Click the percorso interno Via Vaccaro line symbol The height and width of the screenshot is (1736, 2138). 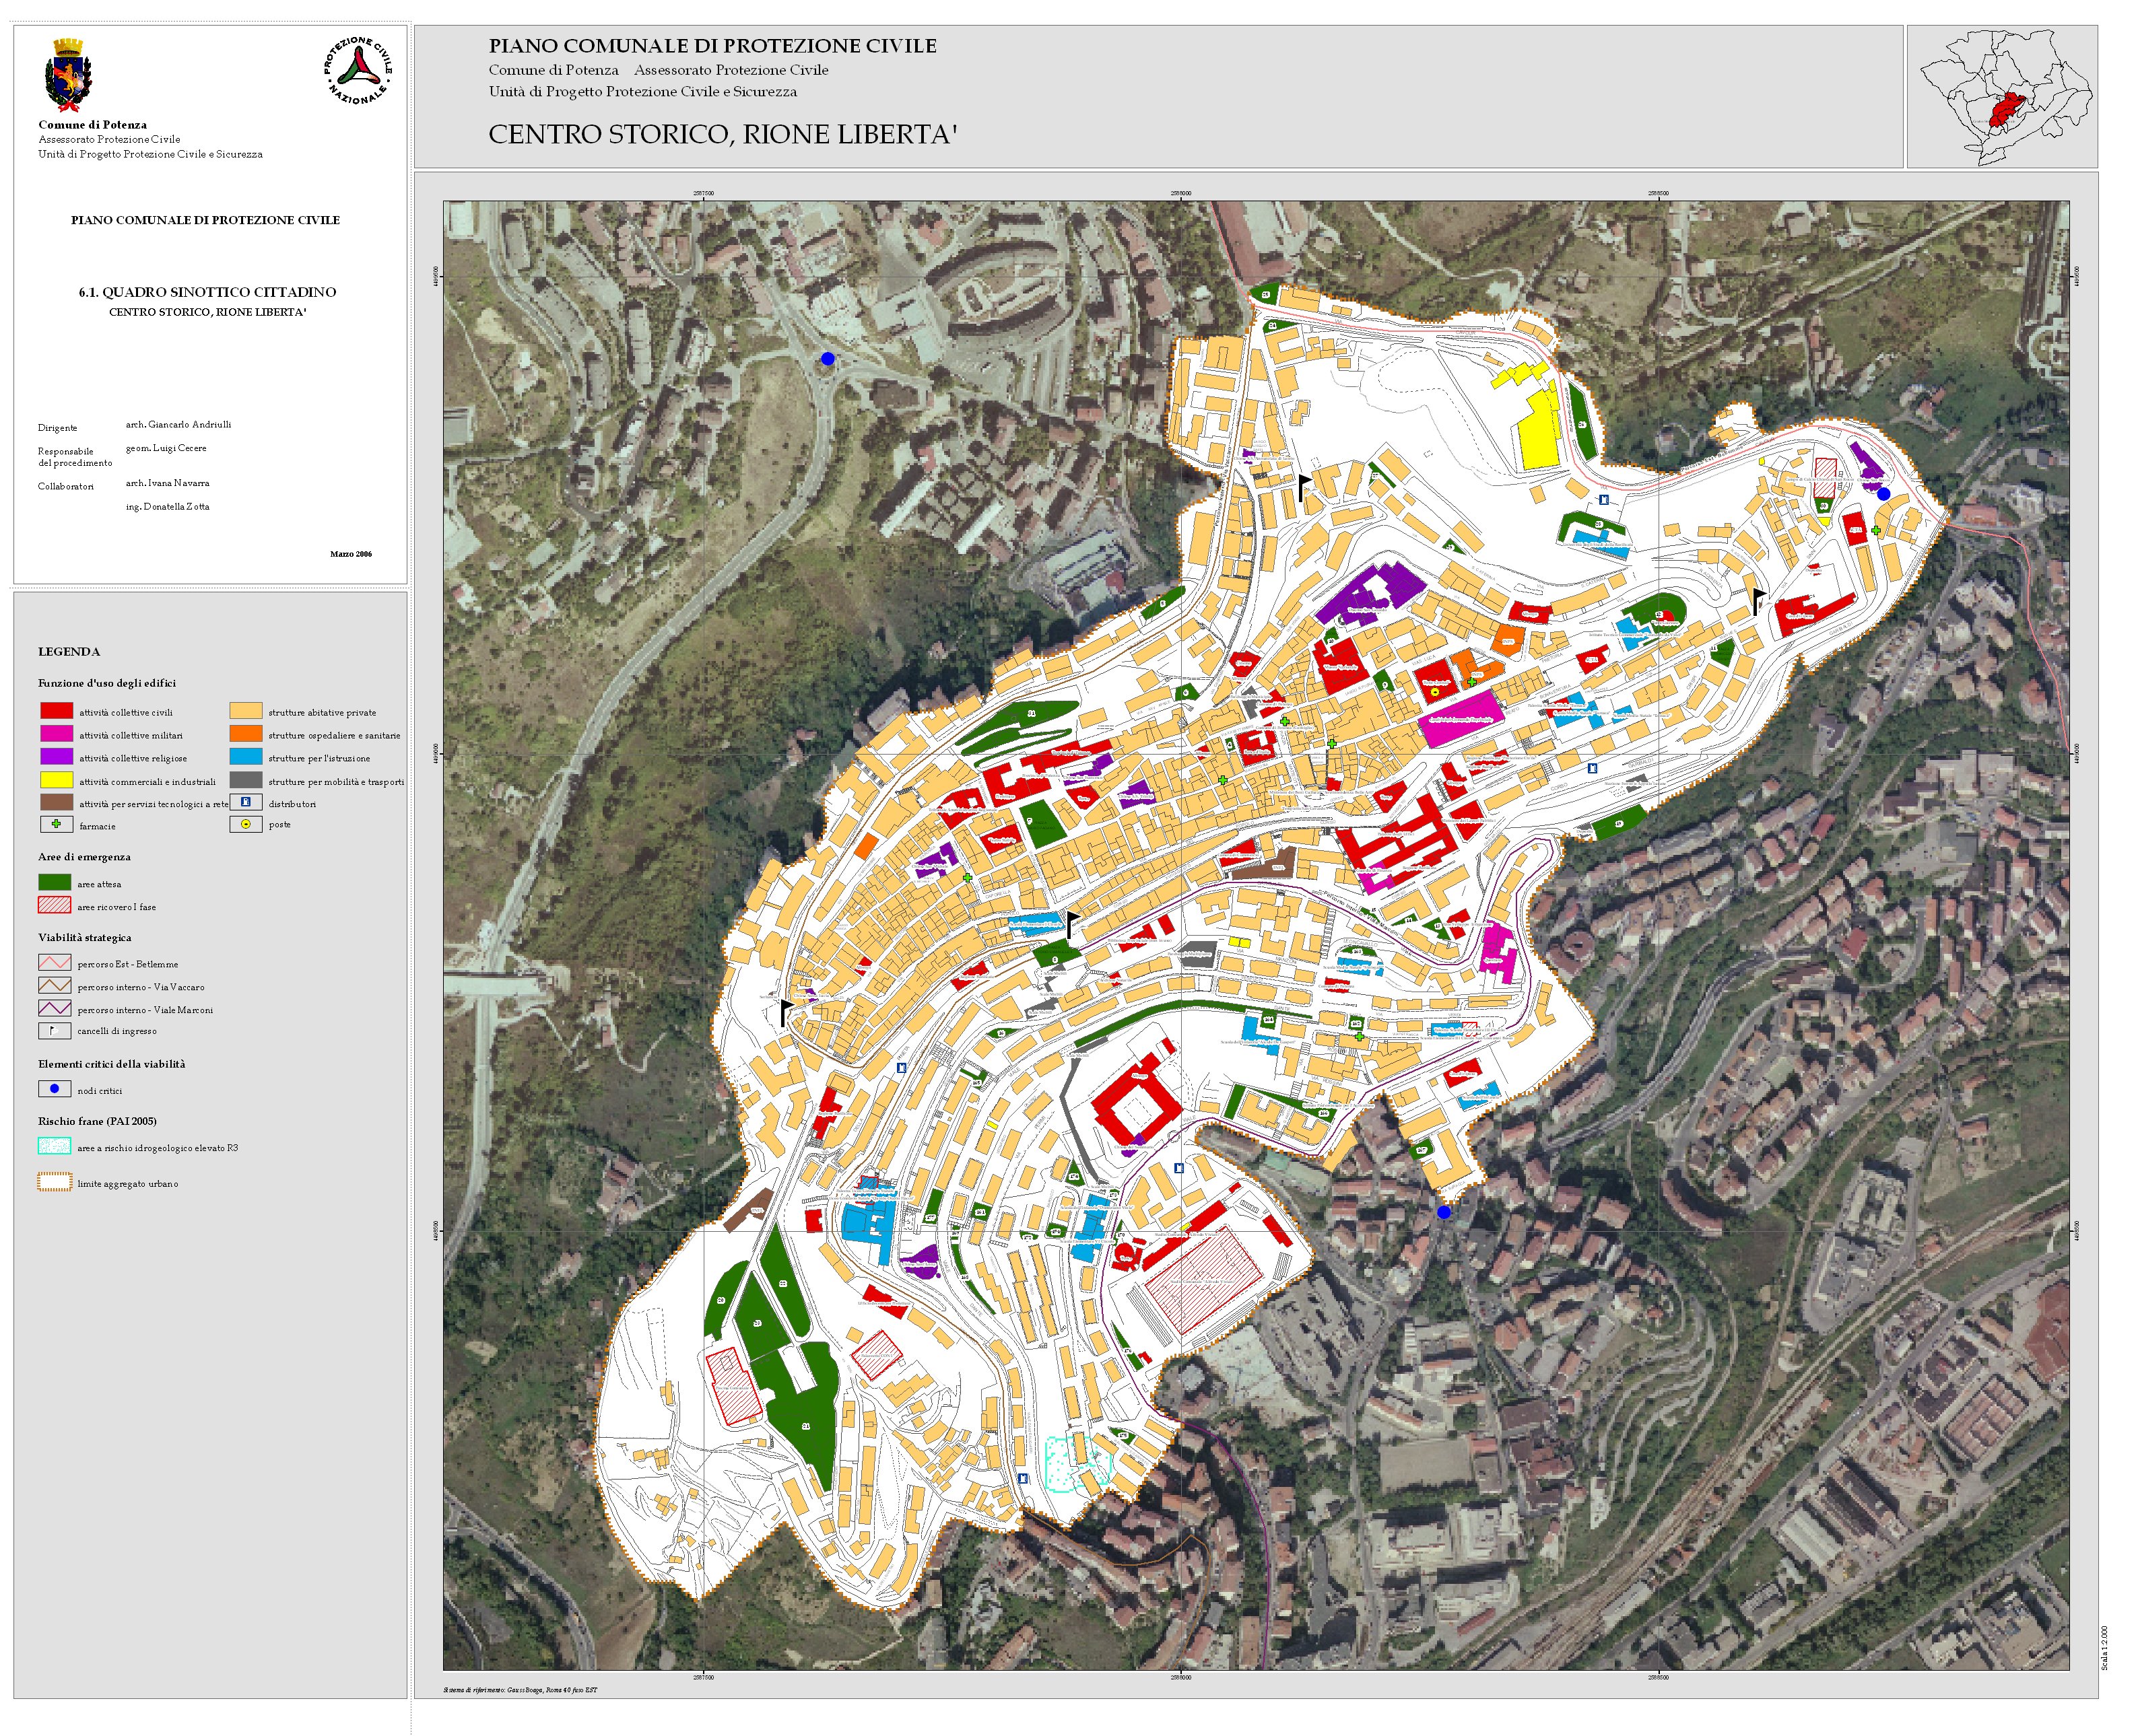(54, 986)
